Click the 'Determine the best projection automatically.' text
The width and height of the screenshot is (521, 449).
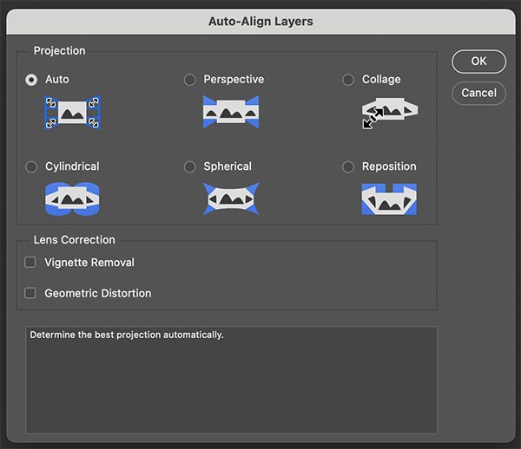click(x=127, y=335)
